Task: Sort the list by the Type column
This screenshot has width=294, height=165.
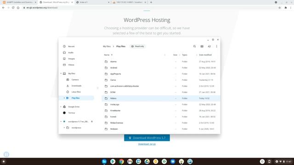Action: click(x=185, y=55)
